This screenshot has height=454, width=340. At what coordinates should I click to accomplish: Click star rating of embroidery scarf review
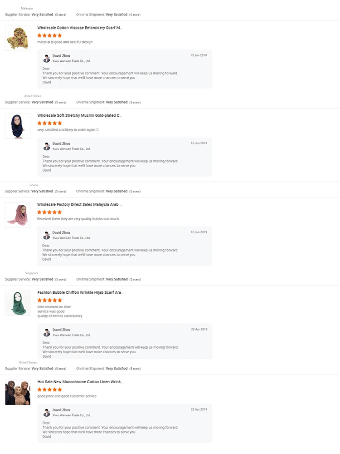49,35
